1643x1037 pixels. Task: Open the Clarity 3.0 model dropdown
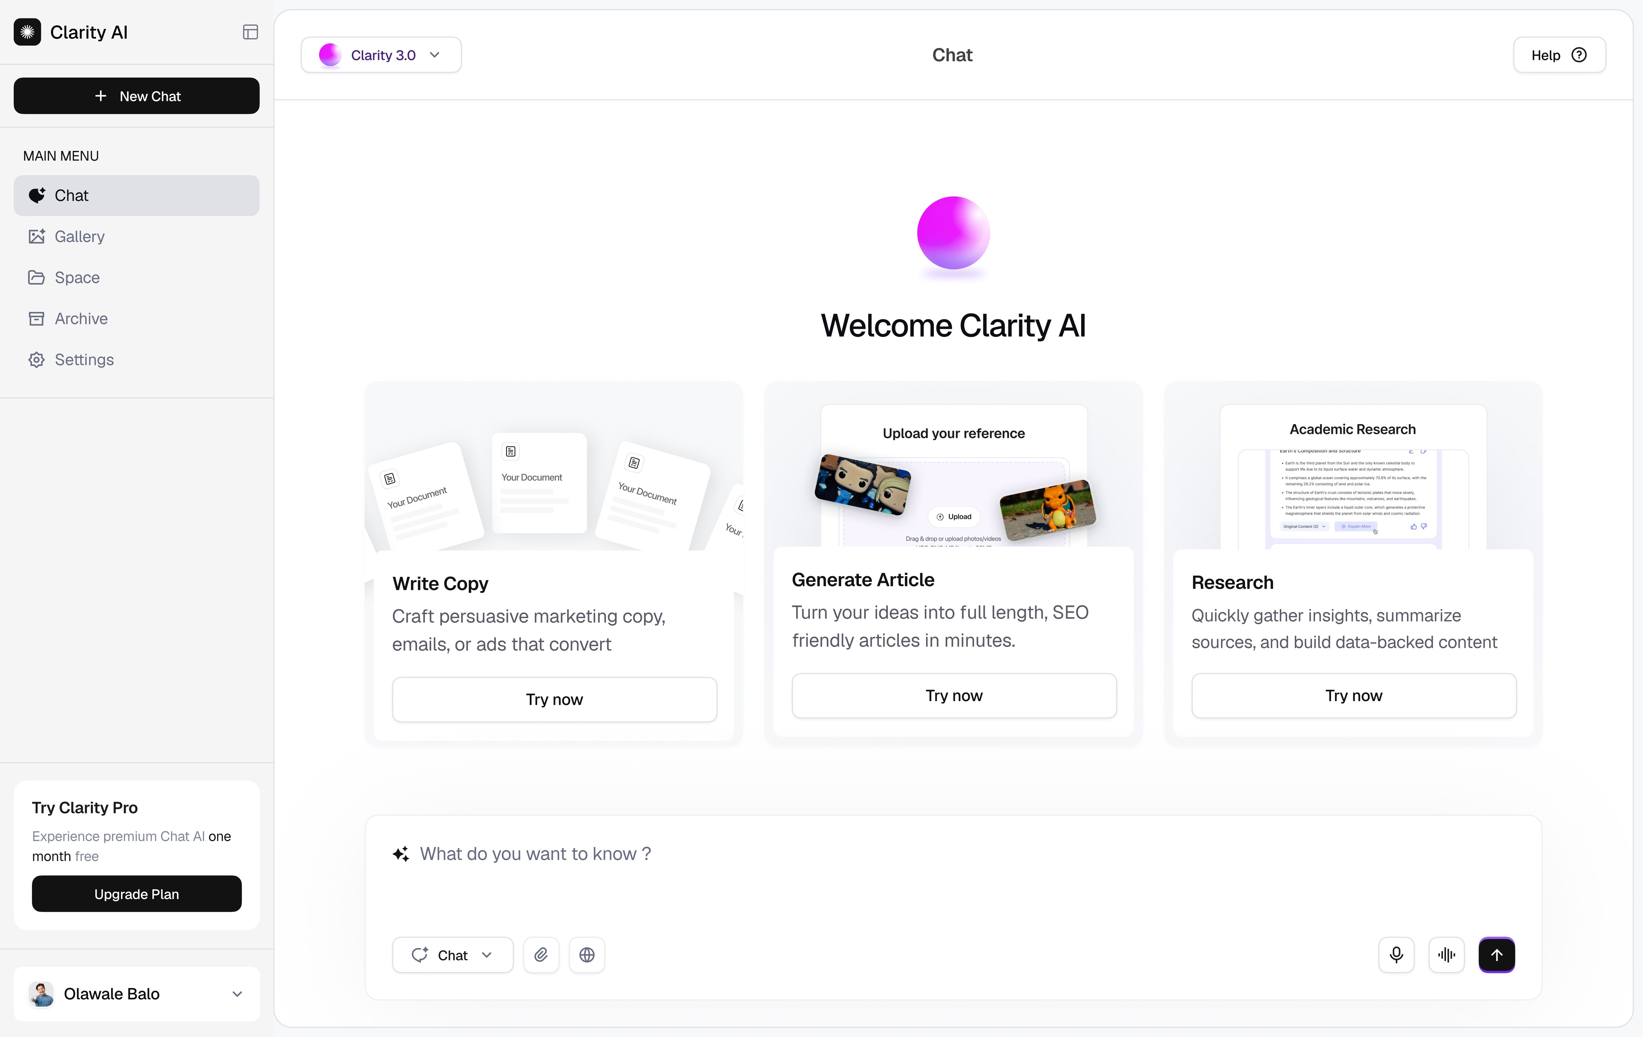(x=381, y=55)
